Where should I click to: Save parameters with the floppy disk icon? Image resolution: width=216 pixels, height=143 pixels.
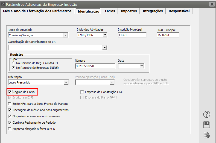pos(207,125)
